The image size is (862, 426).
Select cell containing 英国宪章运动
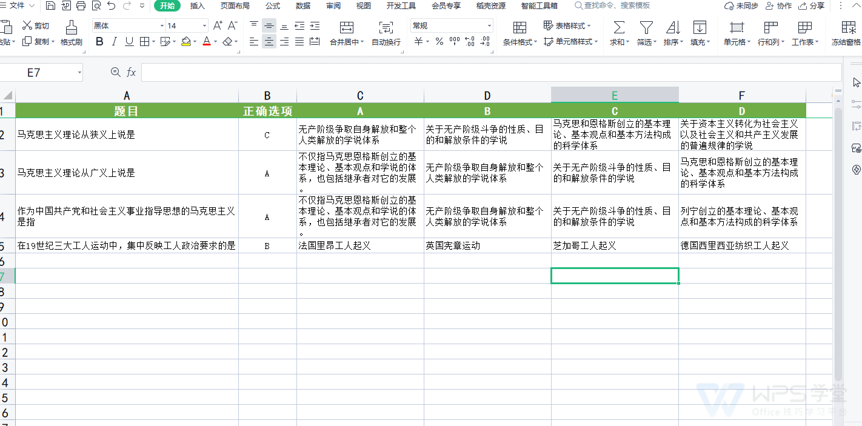pos(487,245)
